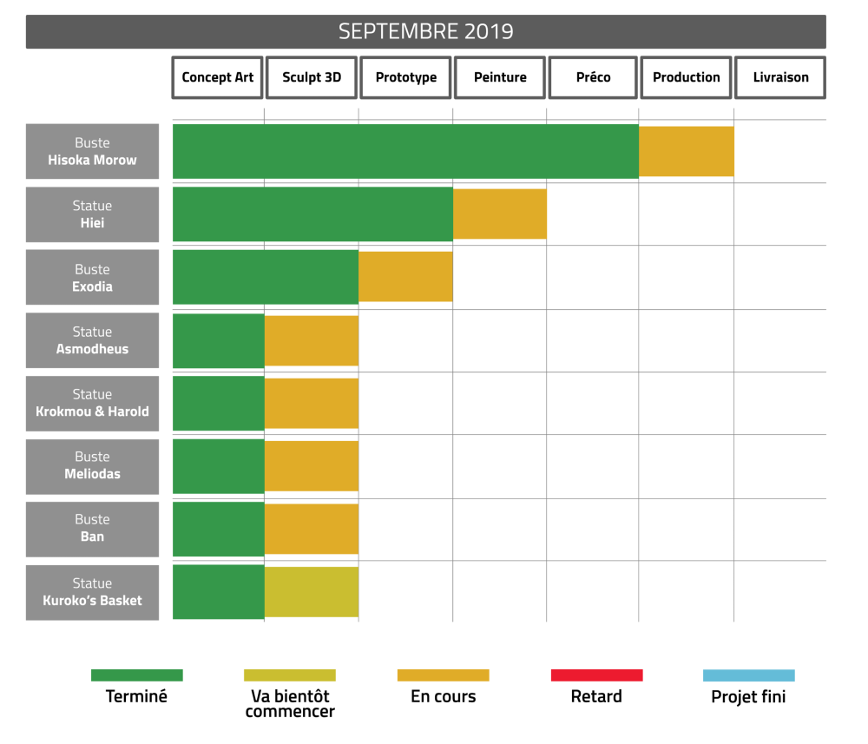868x744 pixels.
Task: Select the orange Peinture bar for Hiei
Action: pos(499,214)
